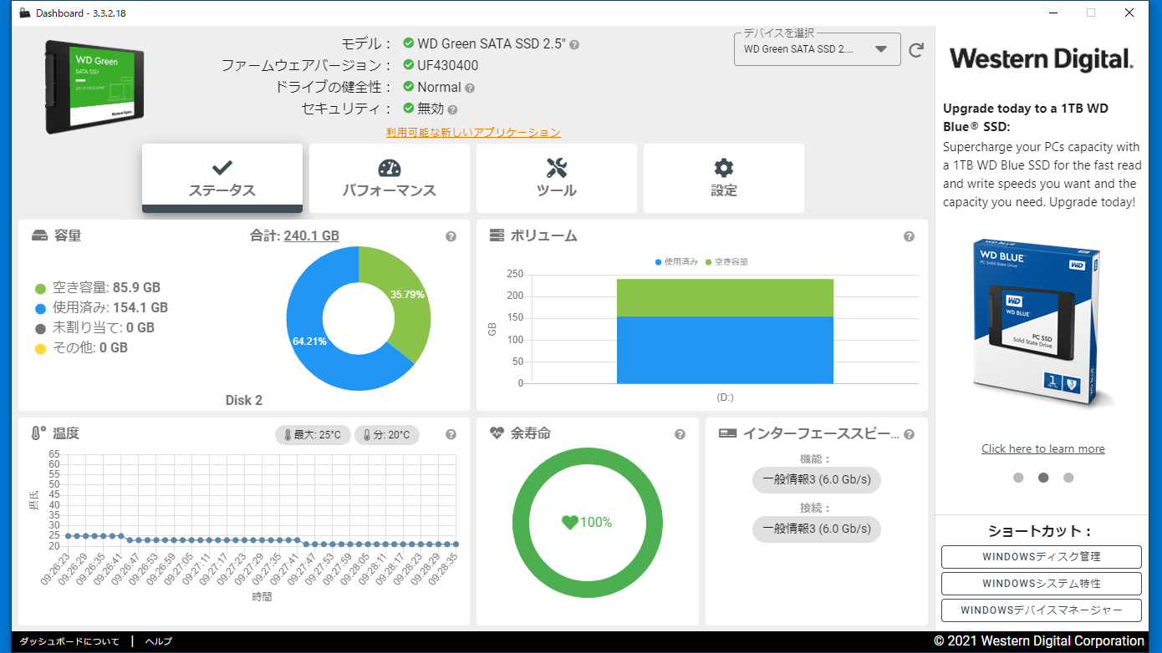Image resolution: width=1162 pixels, height=653 pixels.
Task: Click the help icon beside the Normal drive health
Action: tap(470, 88)
